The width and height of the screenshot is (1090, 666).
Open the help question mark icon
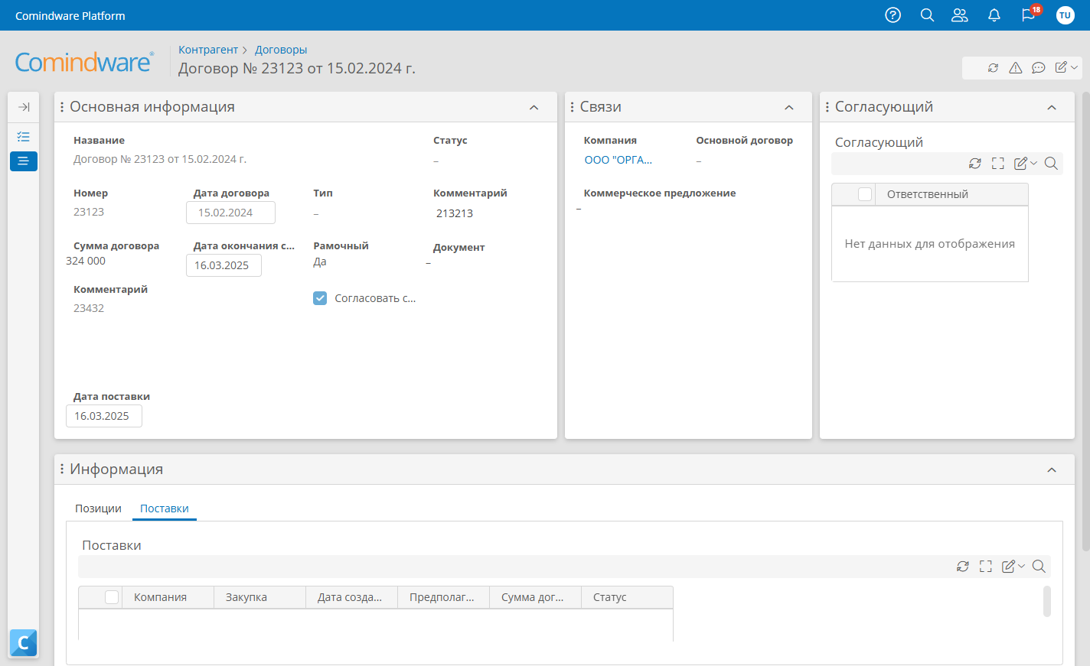click(x=893, y=15)
